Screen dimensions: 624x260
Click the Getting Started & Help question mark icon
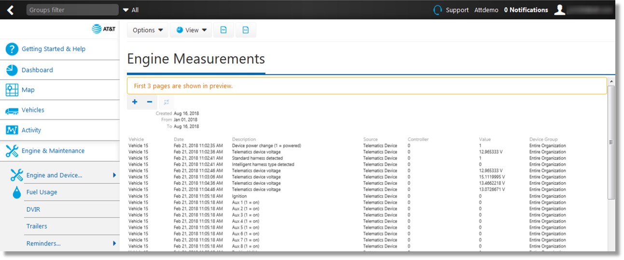12,49
